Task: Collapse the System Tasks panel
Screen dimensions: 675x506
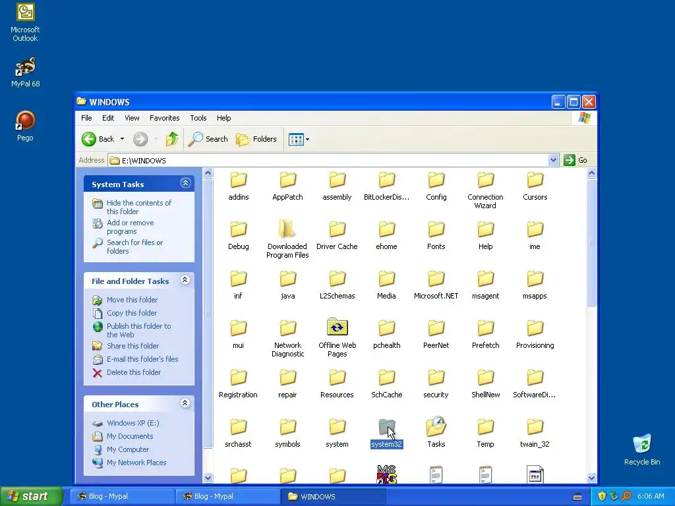Action: 185,183
